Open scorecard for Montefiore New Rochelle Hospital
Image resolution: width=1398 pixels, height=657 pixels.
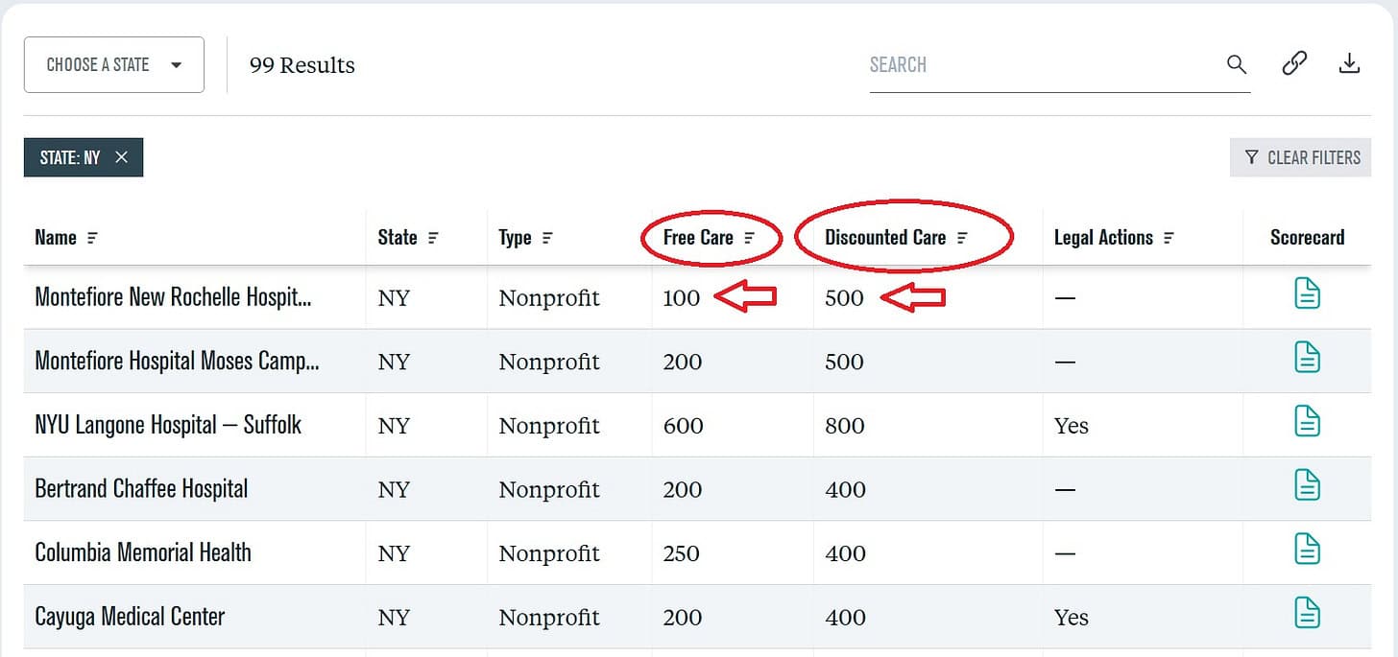point(1307,294)
